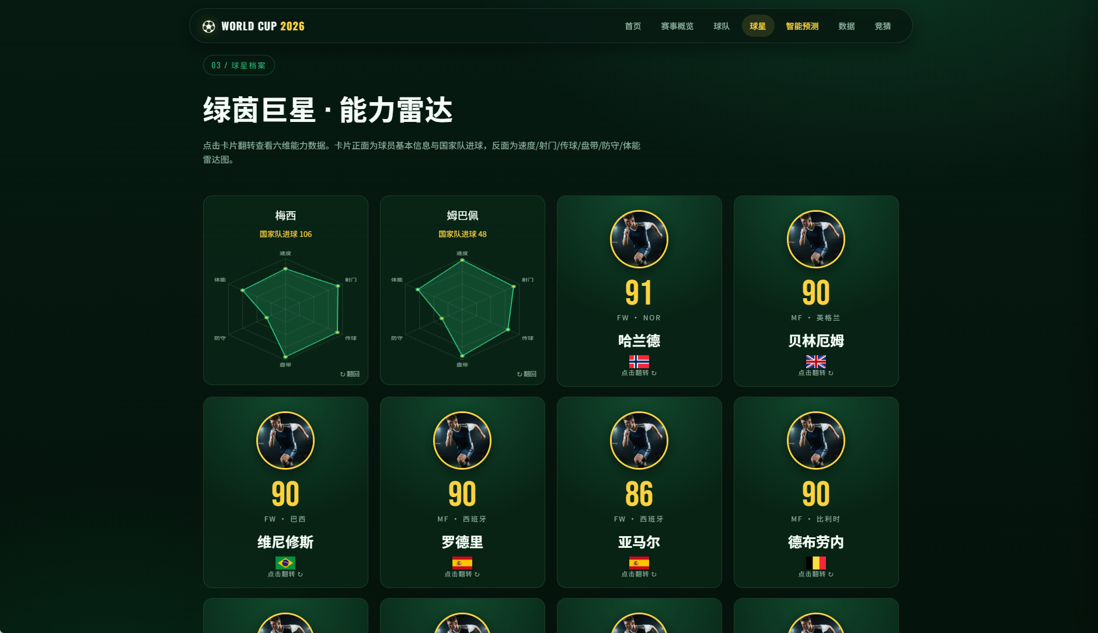Viewport: 1098px width, 633px height.
Task: Flip 哈兰德 card with 点击翻转
Action: [x=639, y=373]
